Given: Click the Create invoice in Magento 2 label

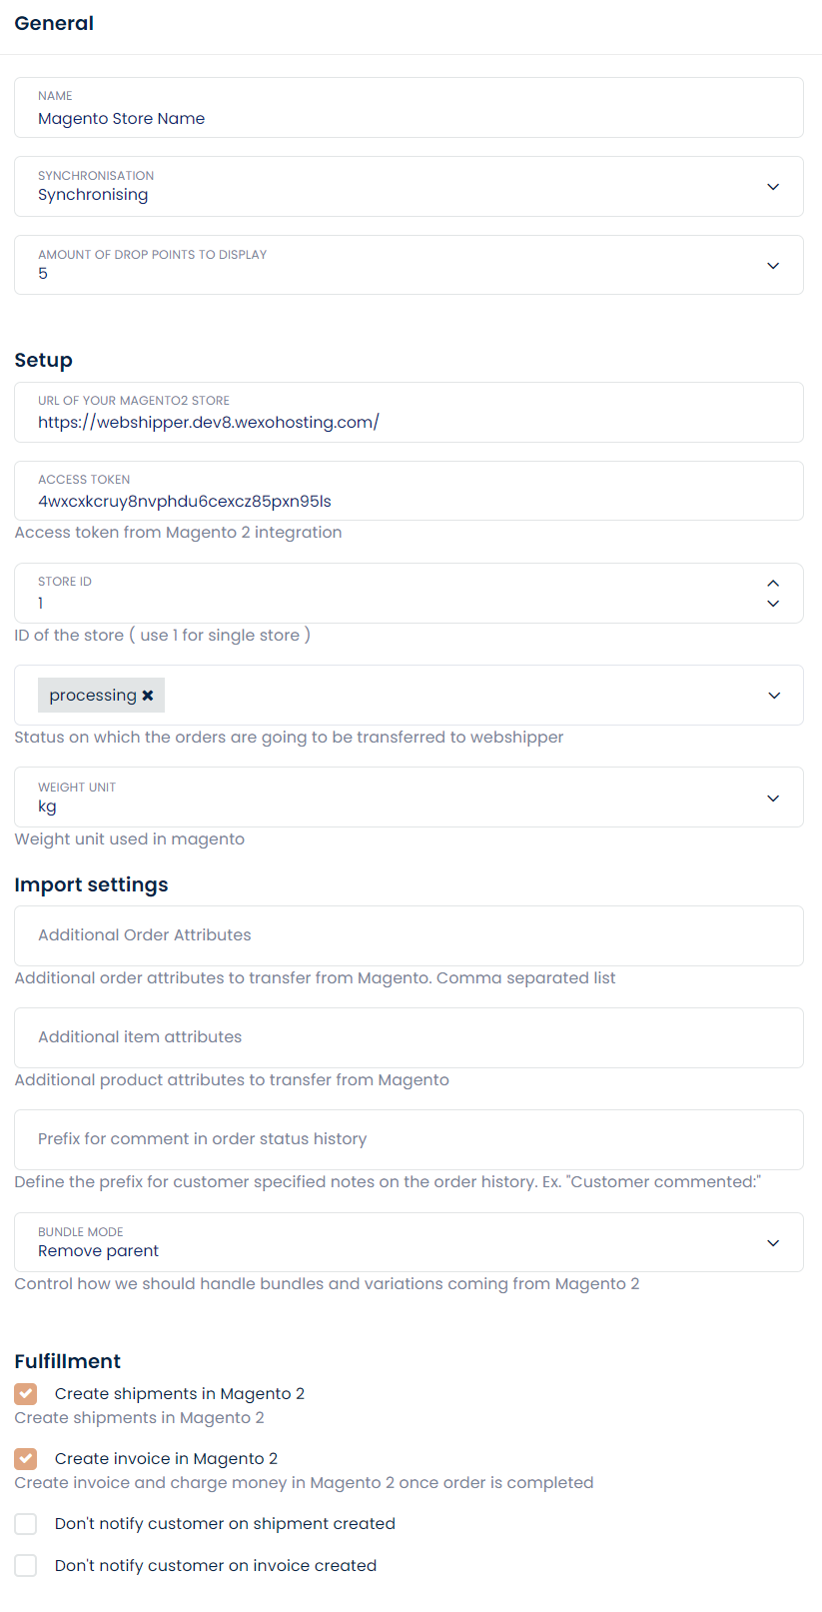Looking at the screenshot, I should (166, 1459).
